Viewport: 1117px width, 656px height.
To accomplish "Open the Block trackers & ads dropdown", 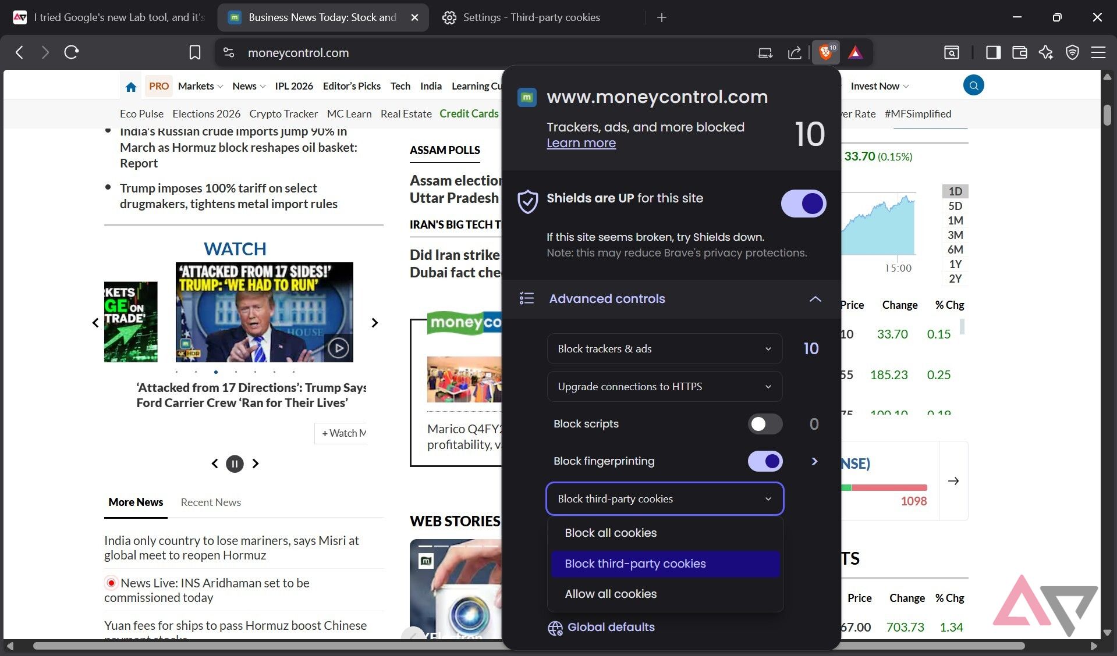I will (x=664, y=348).
